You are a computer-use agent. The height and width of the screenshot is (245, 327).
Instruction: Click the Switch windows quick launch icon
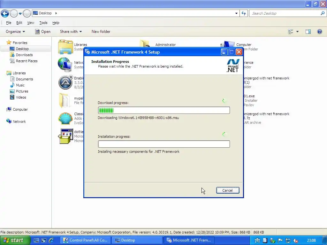coord(43,241)
